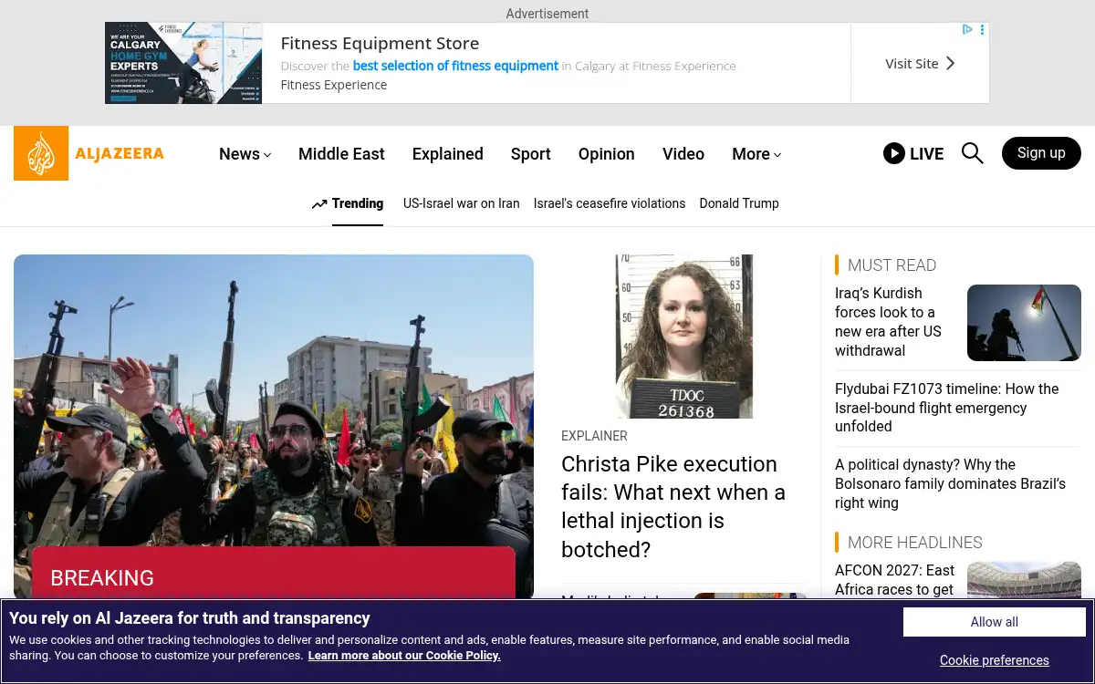1095x684 pixels.
Task: Open Cookie preferences
Action: coord(995,660)
